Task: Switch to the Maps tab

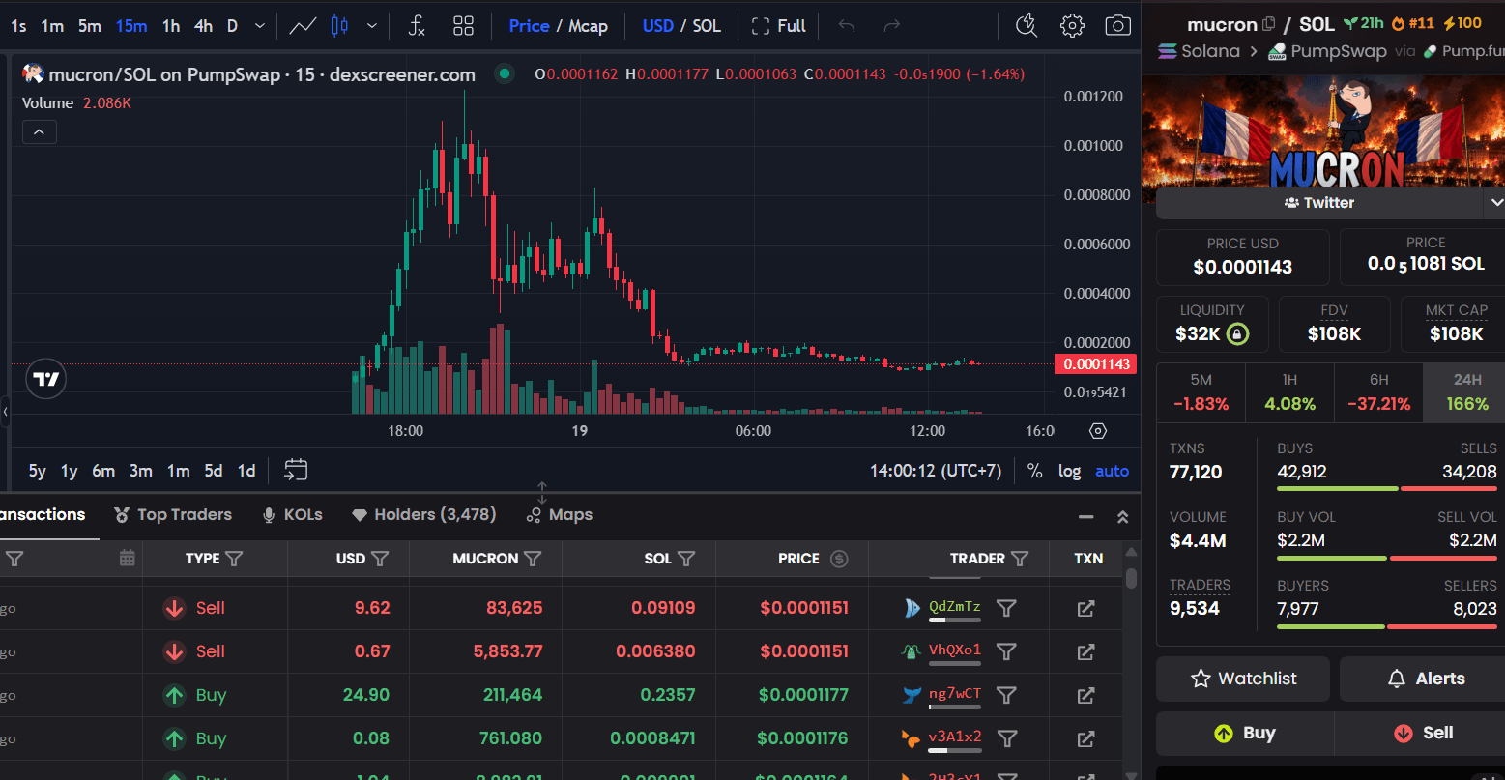Action: pyautogui.click(x=559, y=515)
